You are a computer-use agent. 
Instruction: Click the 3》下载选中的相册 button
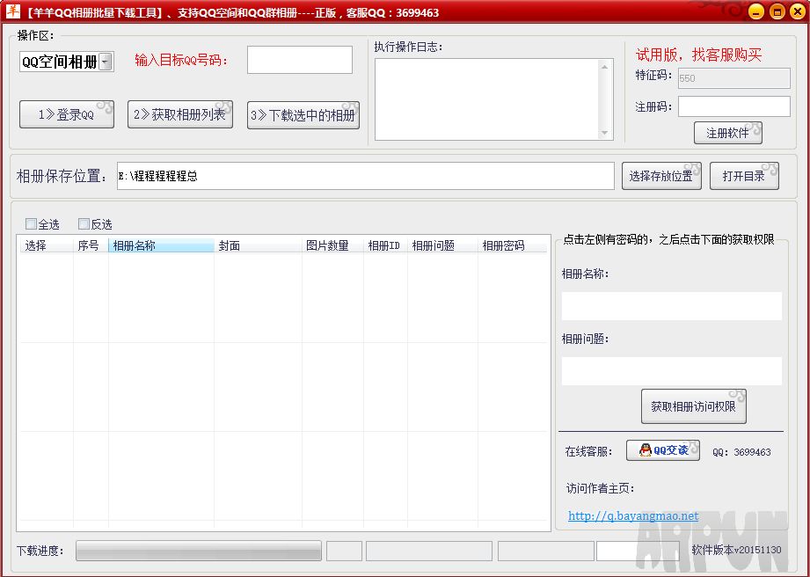(303, 114)
